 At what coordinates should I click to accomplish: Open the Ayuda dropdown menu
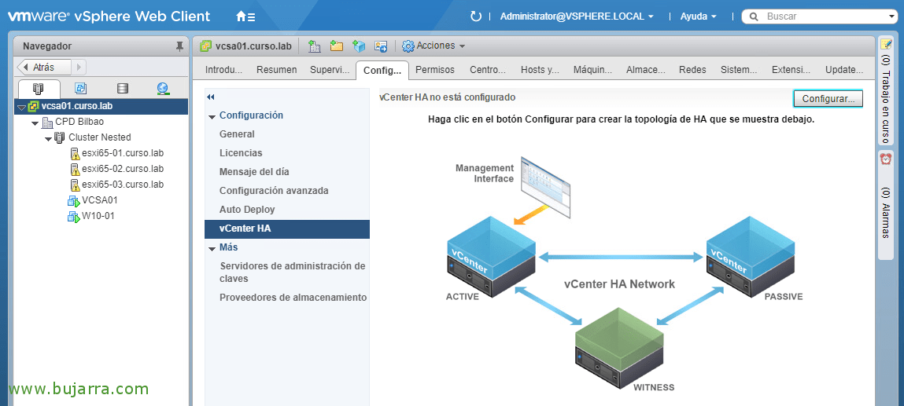[x=698, y=16]
